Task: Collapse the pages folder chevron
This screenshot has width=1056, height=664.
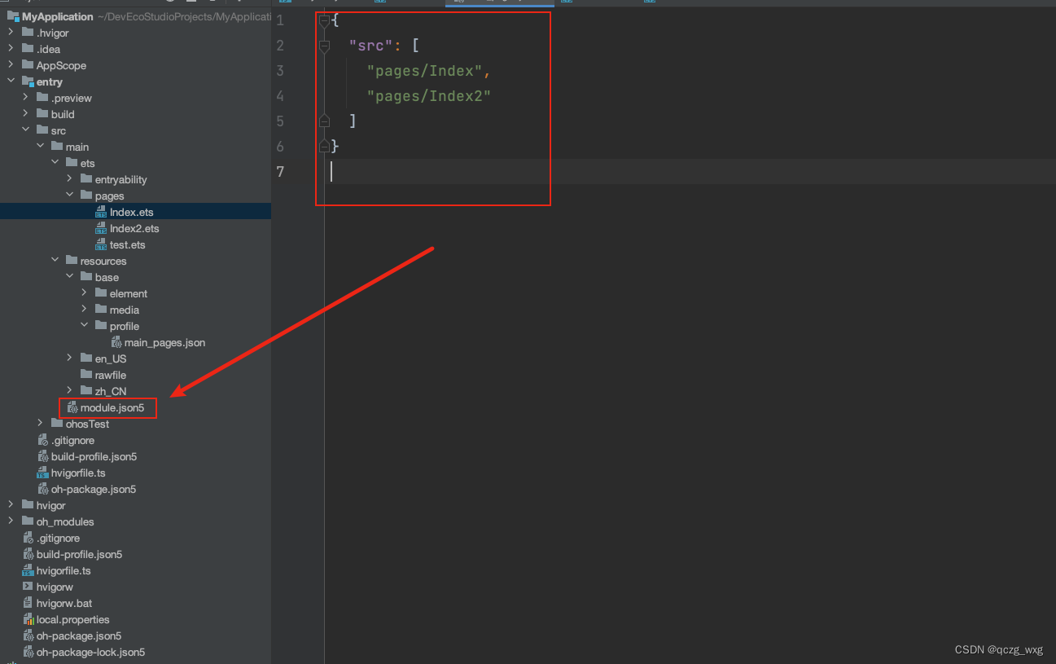Action: pos(69,196)
